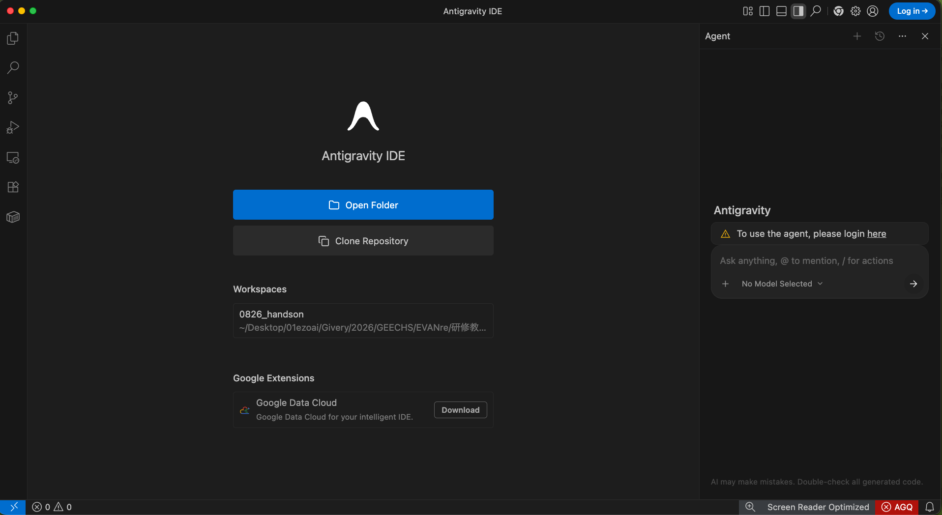Open the 0826_handson workspace
Screen dimensions: 942x515
pyautogui.click(x=363, y=320)
